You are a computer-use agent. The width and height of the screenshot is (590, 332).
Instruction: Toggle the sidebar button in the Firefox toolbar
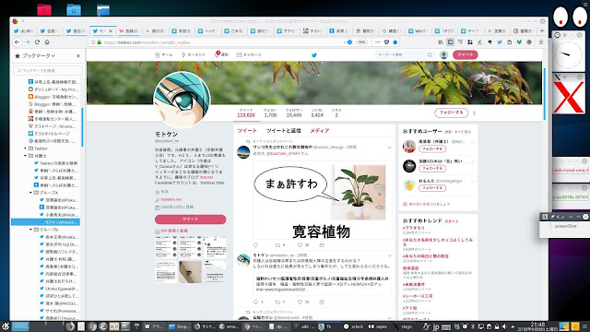pos(451,42)
